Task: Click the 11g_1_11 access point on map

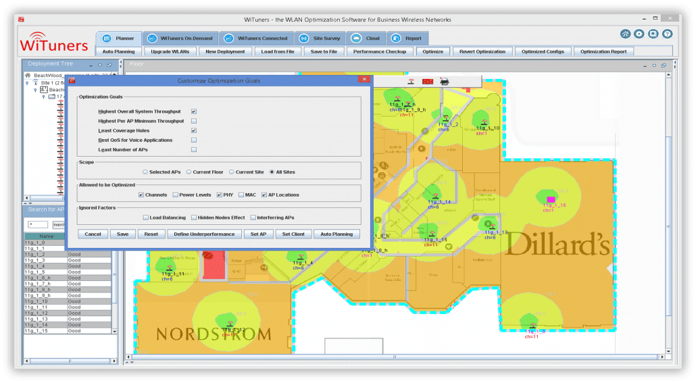Action: click(x=170, y=268)
